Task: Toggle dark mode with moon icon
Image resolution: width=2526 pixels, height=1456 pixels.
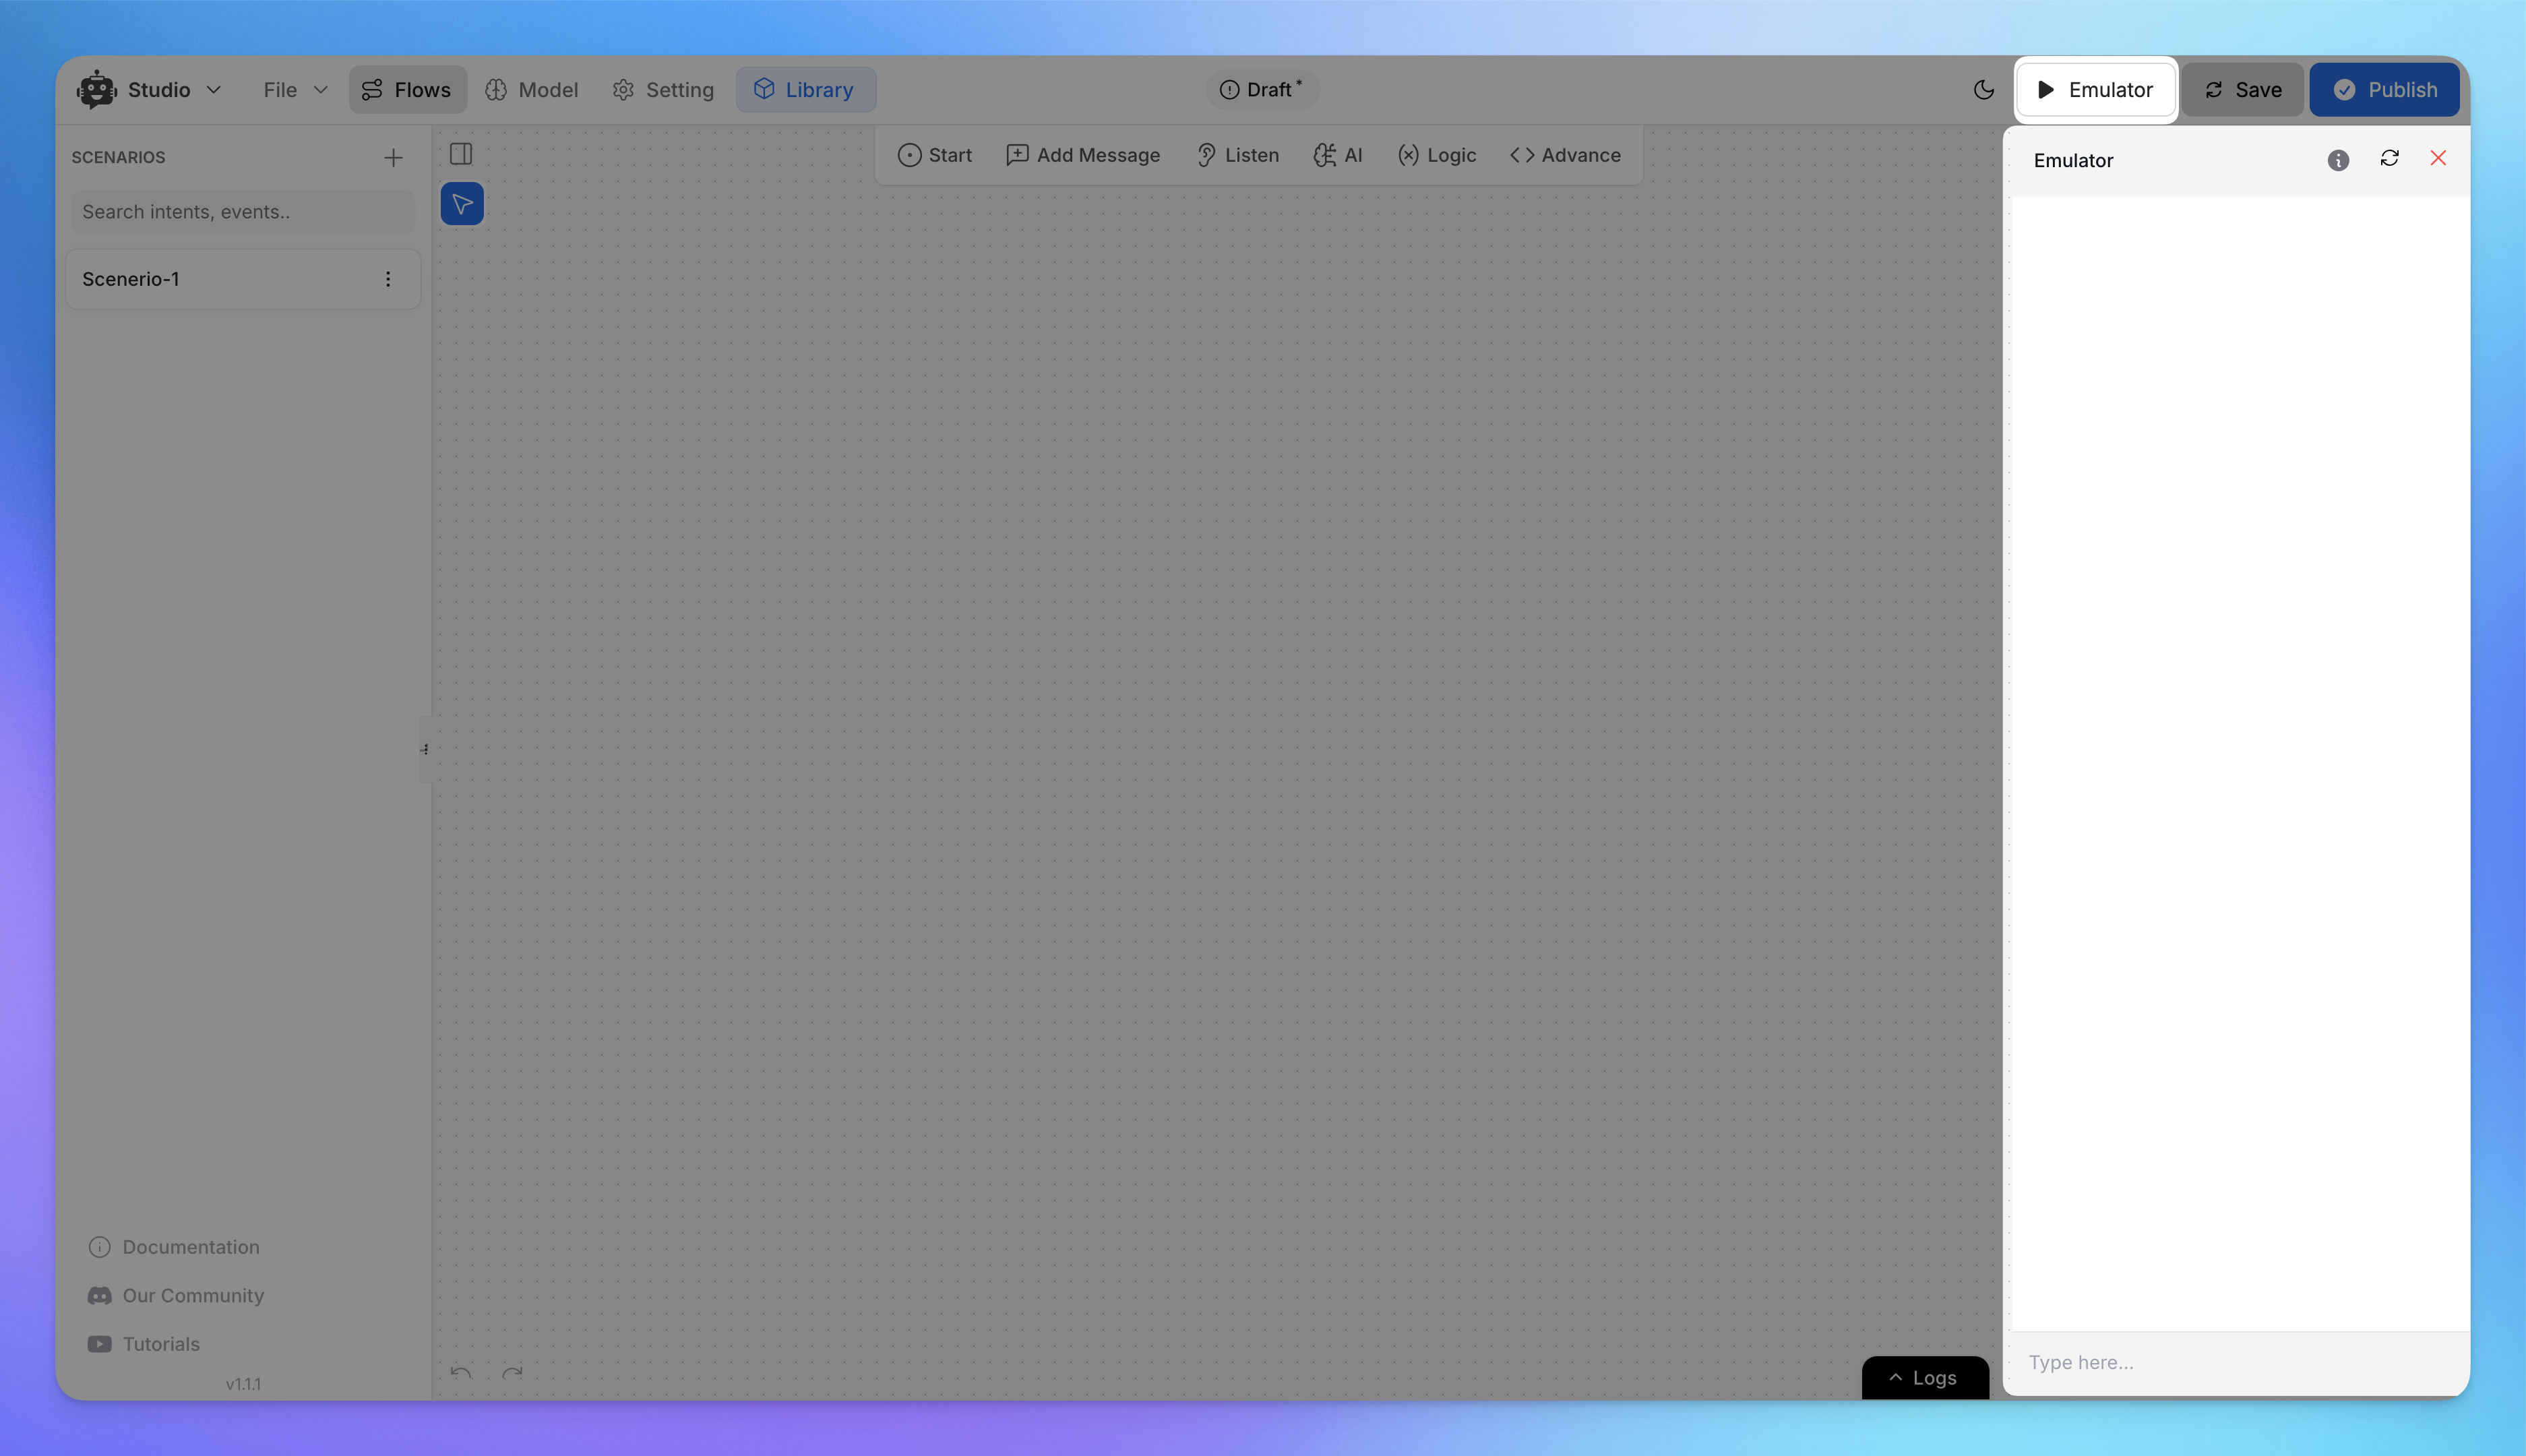Action: [x=1983, y=90]
